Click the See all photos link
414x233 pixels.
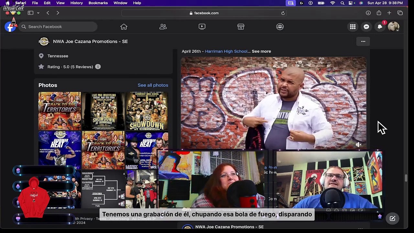153,85
